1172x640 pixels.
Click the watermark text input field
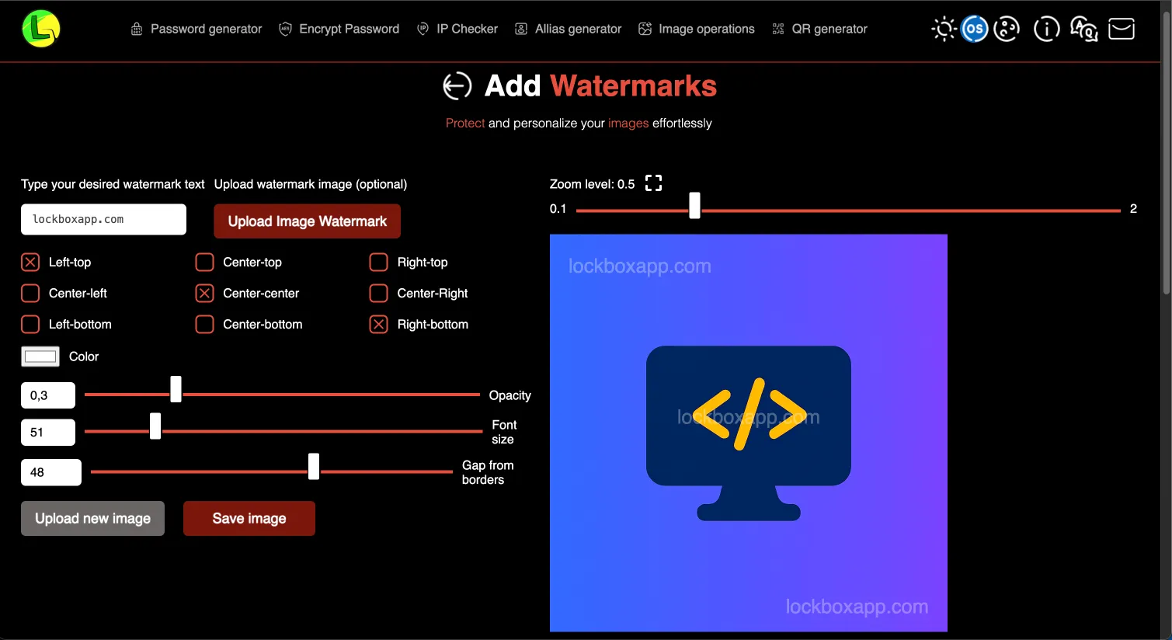click(103, 220)
